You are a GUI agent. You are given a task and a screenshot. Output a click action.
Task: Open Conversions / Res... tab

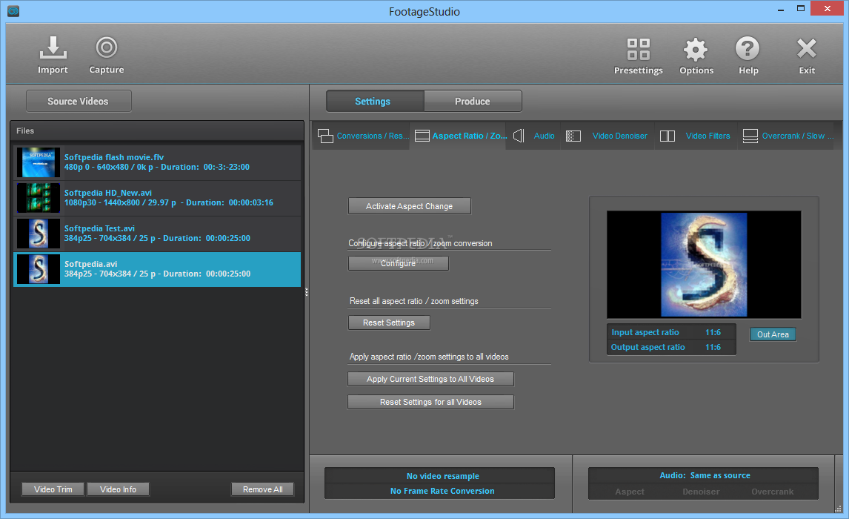click(373, 136)
